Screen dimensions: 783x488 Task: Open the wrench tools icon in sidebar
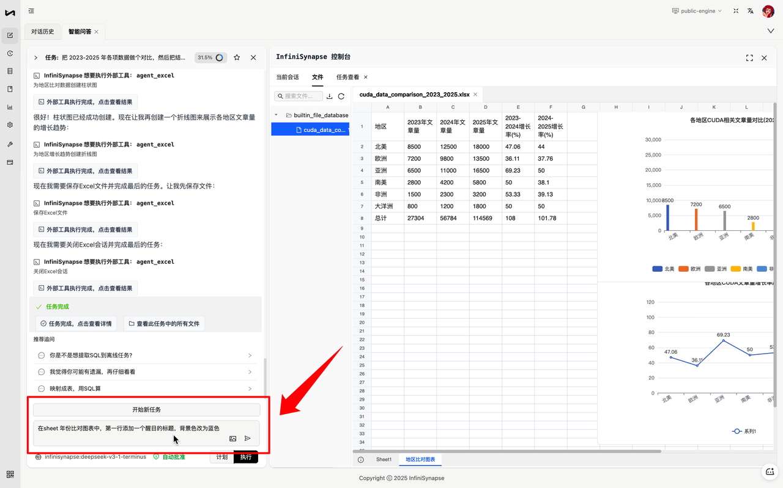[10, 144]
